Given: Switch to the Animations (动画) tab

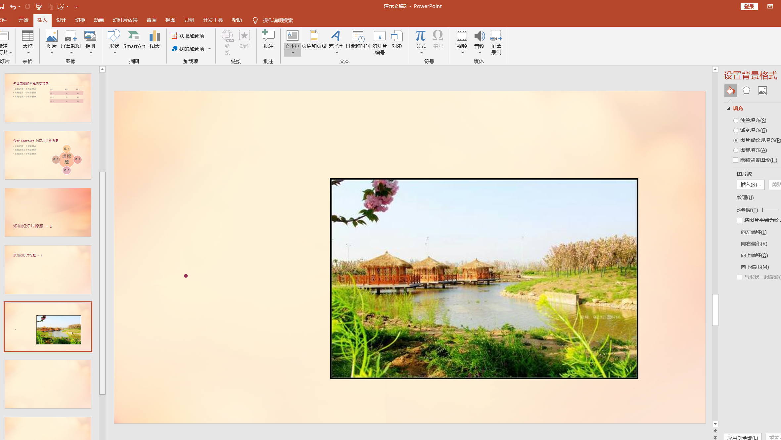Looking at the screenshot, I should 99,20.
